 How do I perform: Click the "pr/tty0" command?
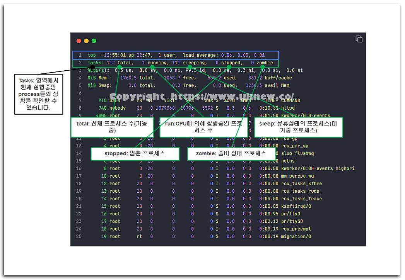tap(291, 214)
